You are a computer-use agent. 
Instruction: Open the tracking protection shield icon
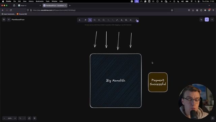tap(28, 10)
